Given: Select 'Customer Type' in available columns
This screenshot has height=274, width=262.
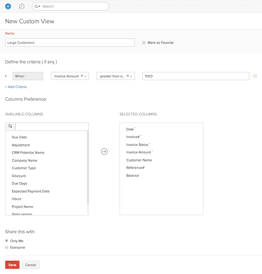Looking at the screenshot, I should tap(24, 168).
